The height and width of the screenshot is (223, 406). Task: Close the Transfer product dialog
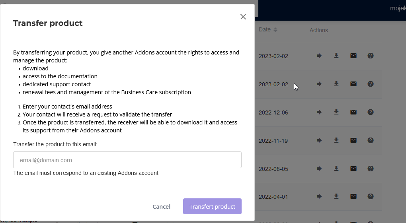pos(243,17)
